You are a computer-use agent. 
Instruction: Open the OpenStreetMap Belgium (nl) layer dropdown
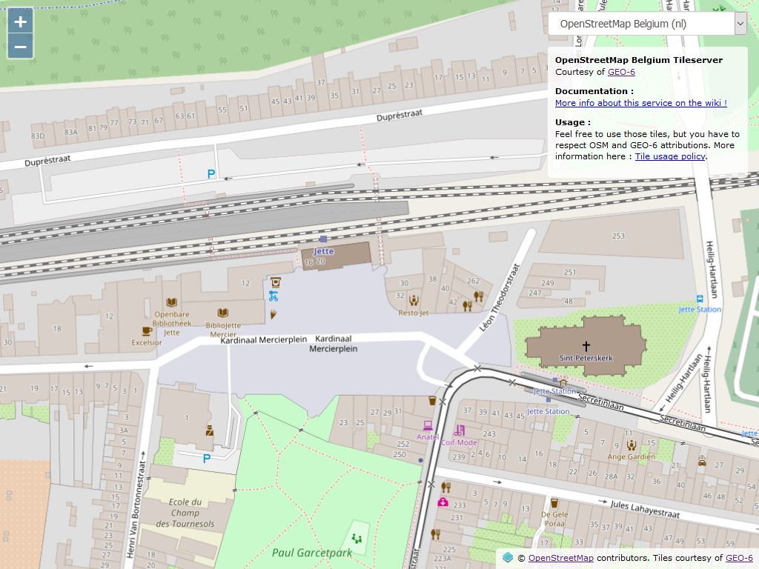[x=648, y=24]
